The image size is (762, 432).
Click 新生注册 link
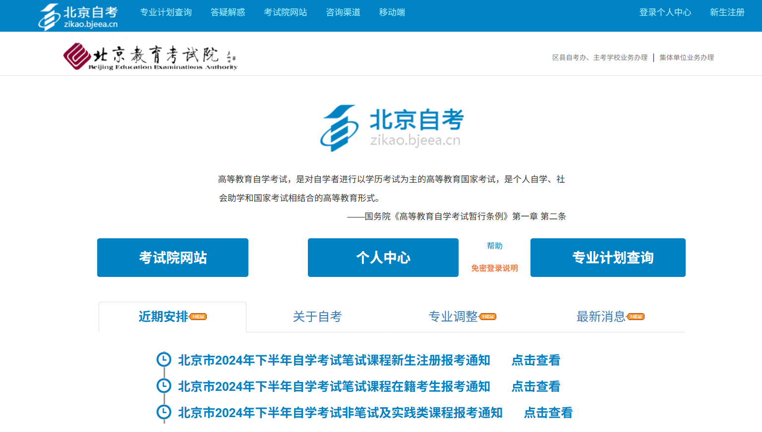[x=727, y=12]
